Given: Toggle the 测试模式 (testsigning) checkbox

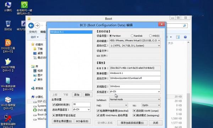Looking at the screenshot, I should [x=134, y=115].
